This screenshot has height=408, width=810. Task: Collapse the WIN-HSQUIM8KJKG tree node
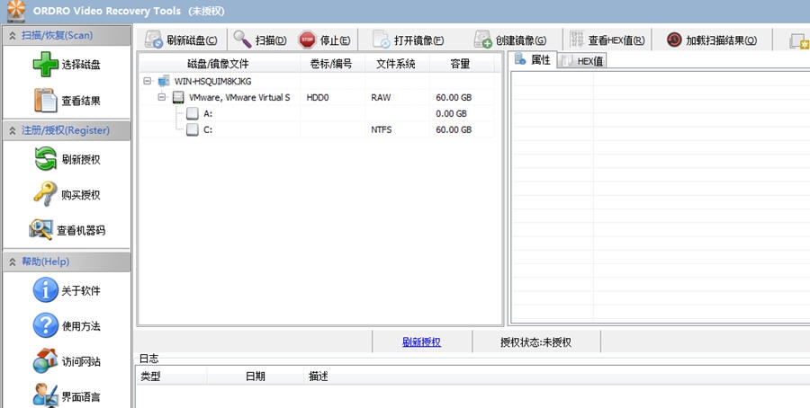148,81
